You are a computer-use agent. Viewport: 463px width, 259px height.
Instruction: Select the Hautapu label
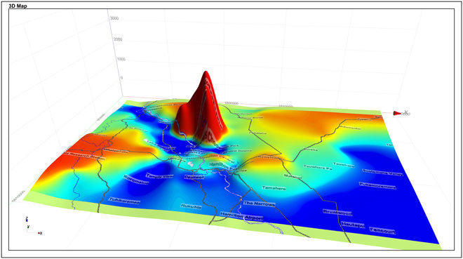point(353,225)
